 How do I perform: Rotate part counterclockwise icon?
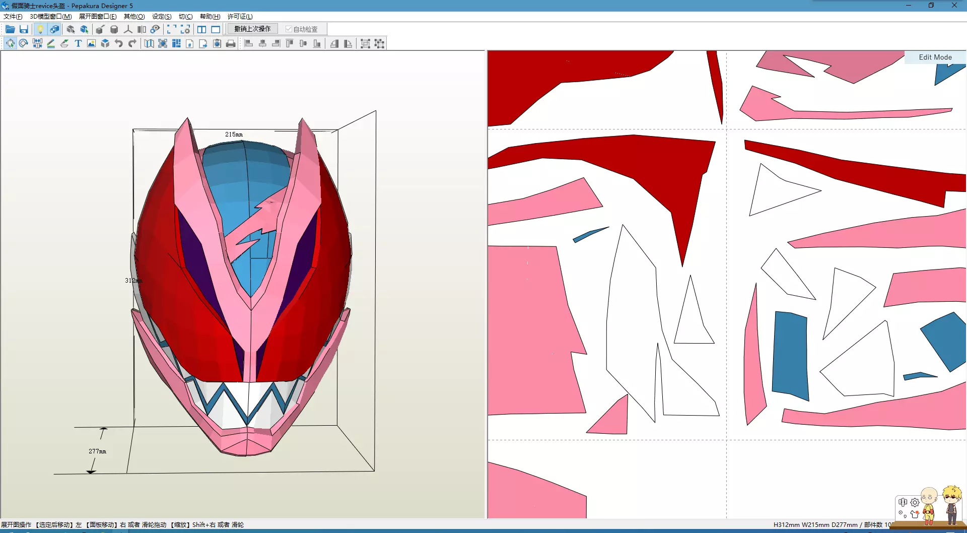pos(334,43)
